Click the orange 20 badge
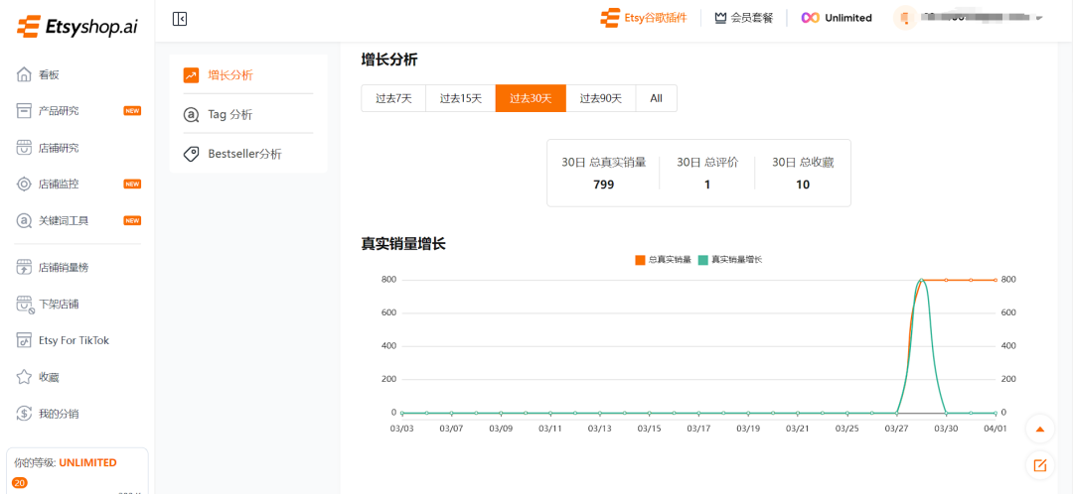 coord(19,483)
